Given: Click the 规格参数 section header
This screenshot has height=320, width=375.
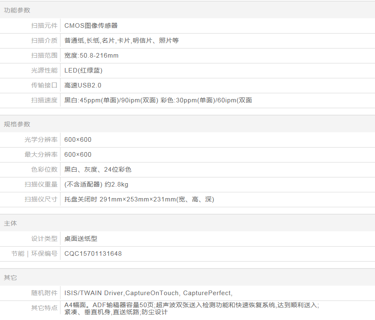Looking at the screenshot, I should pyautogui.click(x=17, y=124).
